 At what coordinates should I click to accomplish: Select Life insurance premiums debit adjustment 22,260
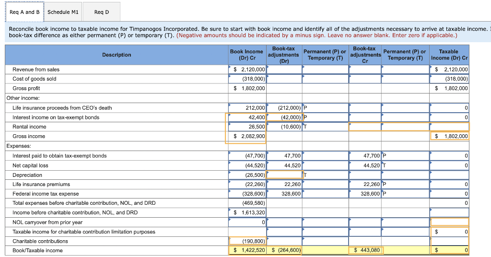click(284, 185)
